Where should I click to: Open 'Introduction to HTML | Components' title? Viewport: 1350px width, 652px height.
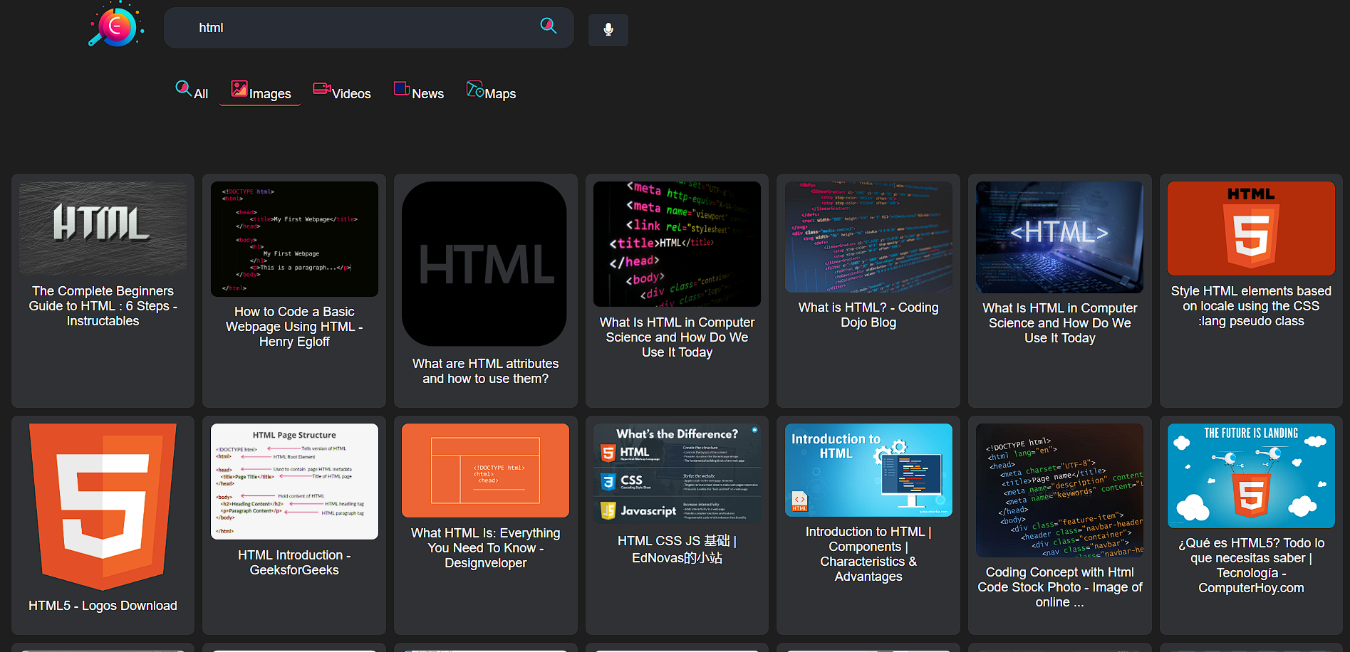pos(868,554)
